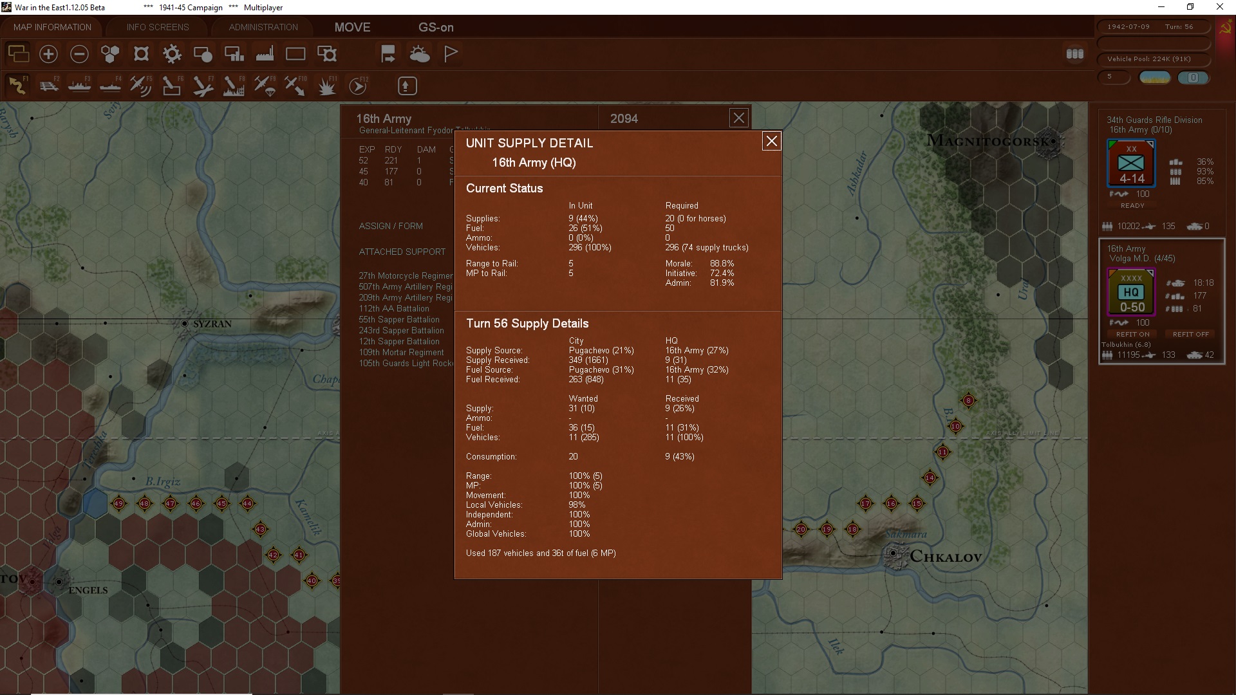This screenshot has width=1236, height=695.
Task: Click the rectangle-with-circle toolbar icon
Action: [x=203, y=54]
